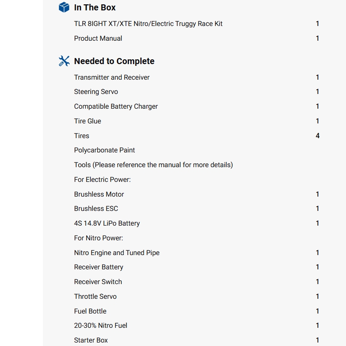The height and width of the screenshot is (346, 346).
Task: Select the TLR 8IGHT XT/XTE Truggy Race Kit entry
Action: [148, 24]
